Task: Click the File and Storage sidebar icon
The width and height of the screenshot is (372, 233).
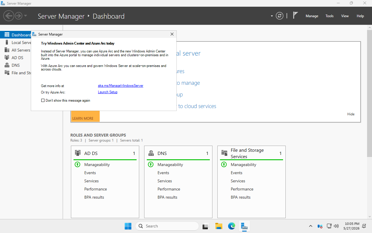Action: pyautogui.click(x=7, y=73)
